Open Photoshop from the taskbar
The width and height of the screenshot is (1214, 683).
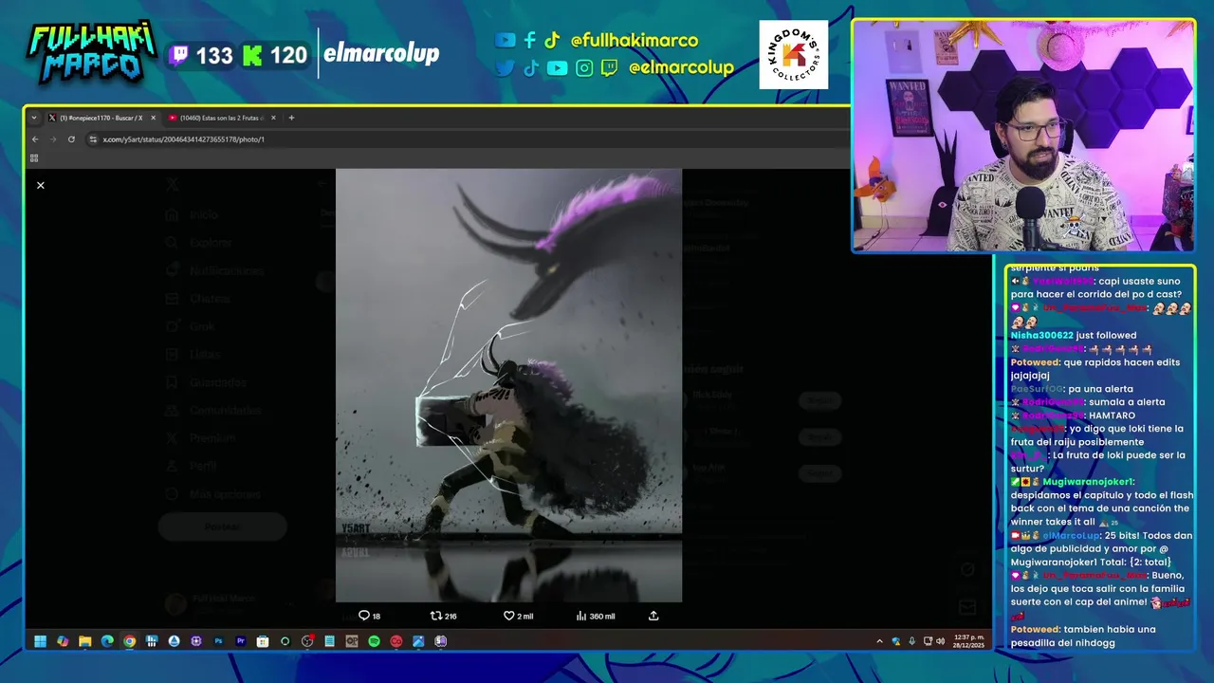[218, 641]
